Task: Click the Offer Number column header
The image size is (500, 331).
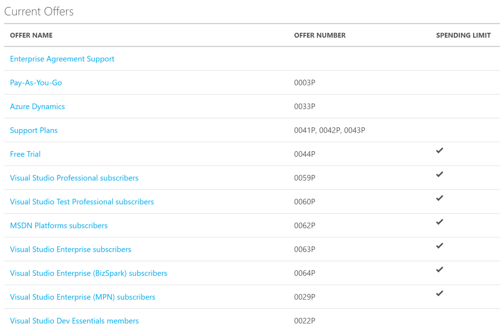Action: (x=320, y=35)
